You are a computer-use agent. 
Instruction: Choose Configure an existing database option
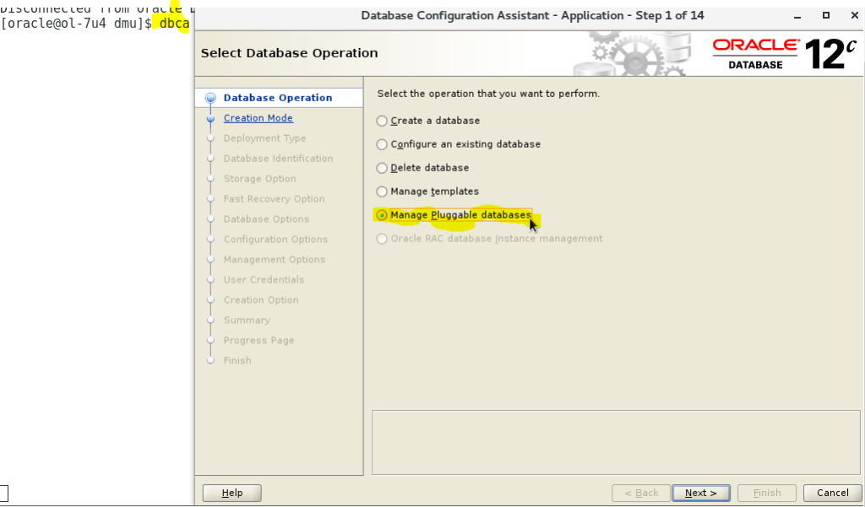[382, 144]
